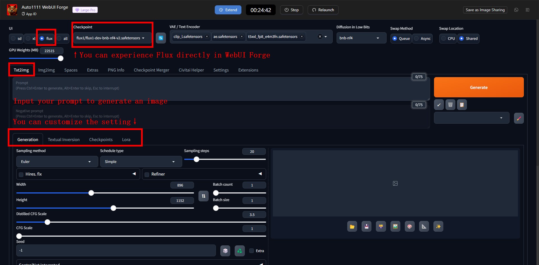The width and height of the screenshot is (539, 265).
Task: Click Save as Image Sharing
Action: (485, 10)
